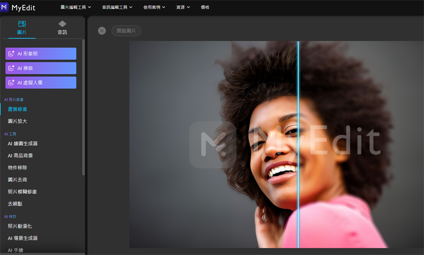This screenshot has height=255, width=424.
Task: Click the sparkle icon on AI 形象照
Action: pos(11,54)
